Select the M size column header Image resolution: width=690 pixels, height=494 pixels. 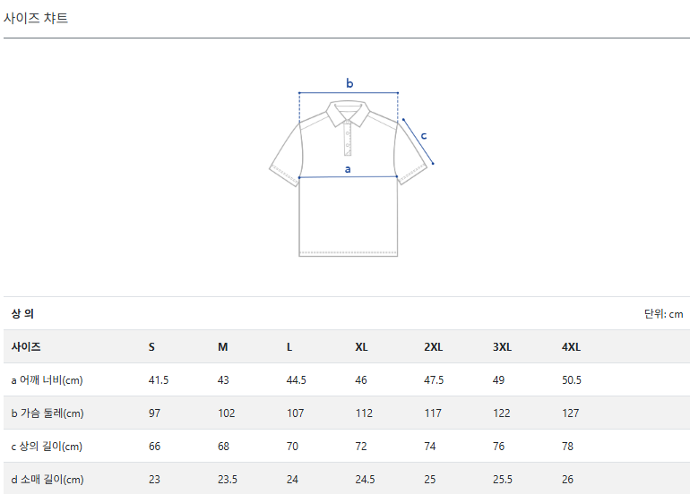pyautogui.click(x=222, y=347)
